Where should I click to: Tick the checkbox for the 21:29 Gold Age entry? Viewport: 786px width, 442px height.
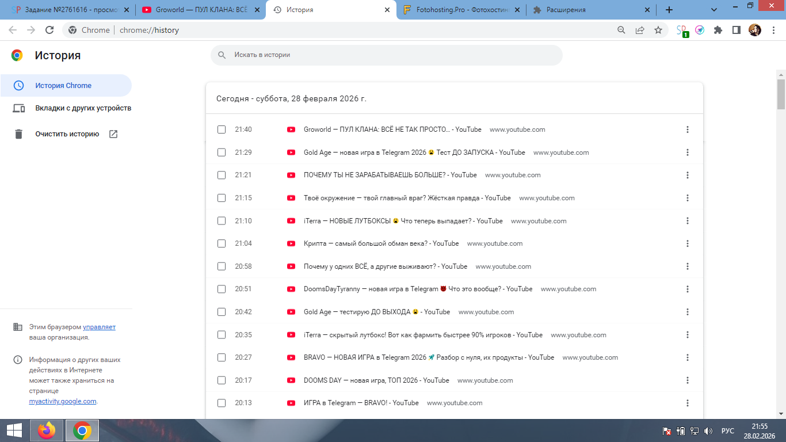tap(222, 153)
